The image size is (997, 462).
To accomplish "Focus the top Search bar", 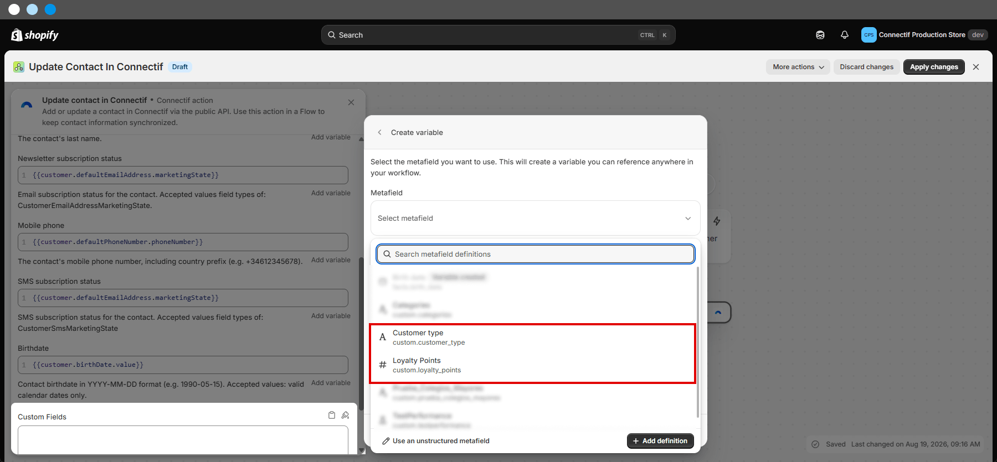I will (x=498, y=35).
